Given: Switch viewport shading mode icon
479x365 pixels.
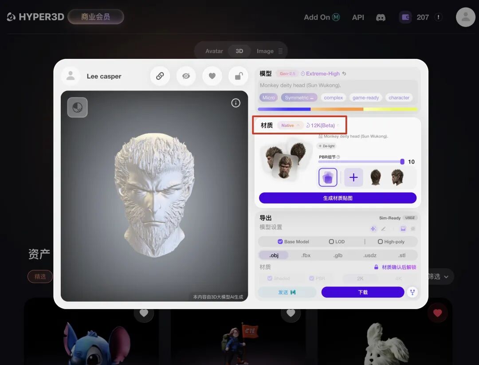Looking at the screenshot, I should click(77, 107).
